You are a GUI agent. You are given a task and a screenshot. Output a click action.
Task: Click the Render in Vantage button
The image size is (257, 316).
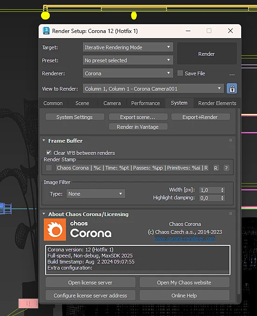pos(138,127)
